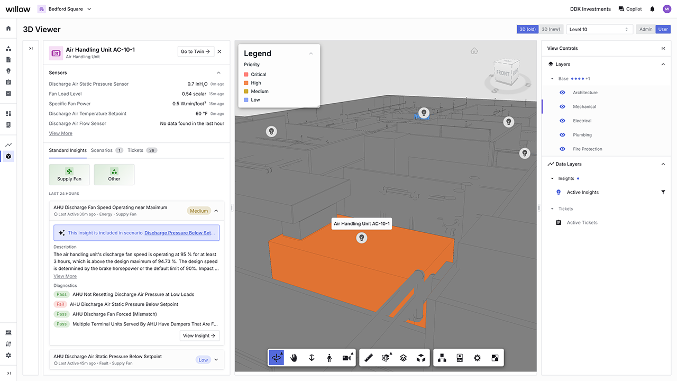Filter Active Insights using funnel icon
The height and width of the screenshot is (381, 677).
(663, 192)
